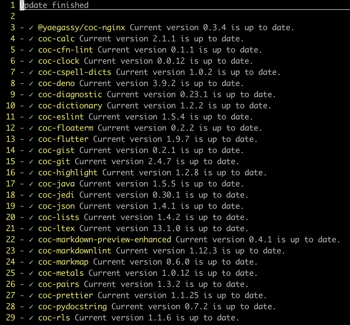
Task: Click version 0.23.1 on coc-diagnostic line
Action: tap(194, 95)
